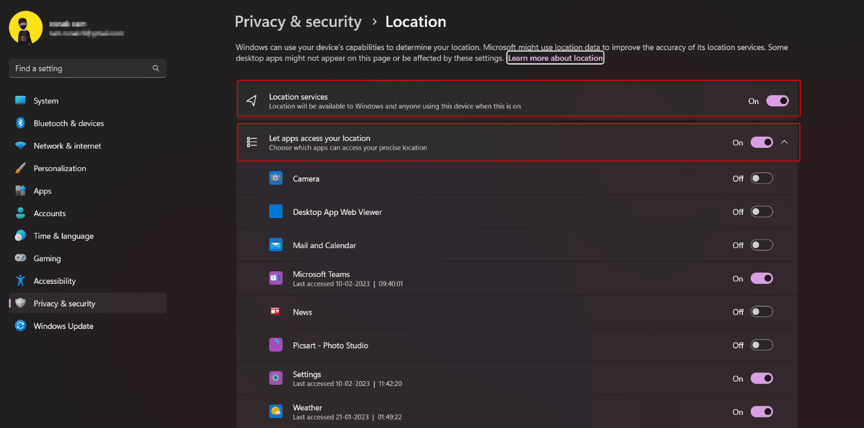The width and height of the screenshot is (864, 428).
Task: Open Apps settings category
Action: [88, 191]
